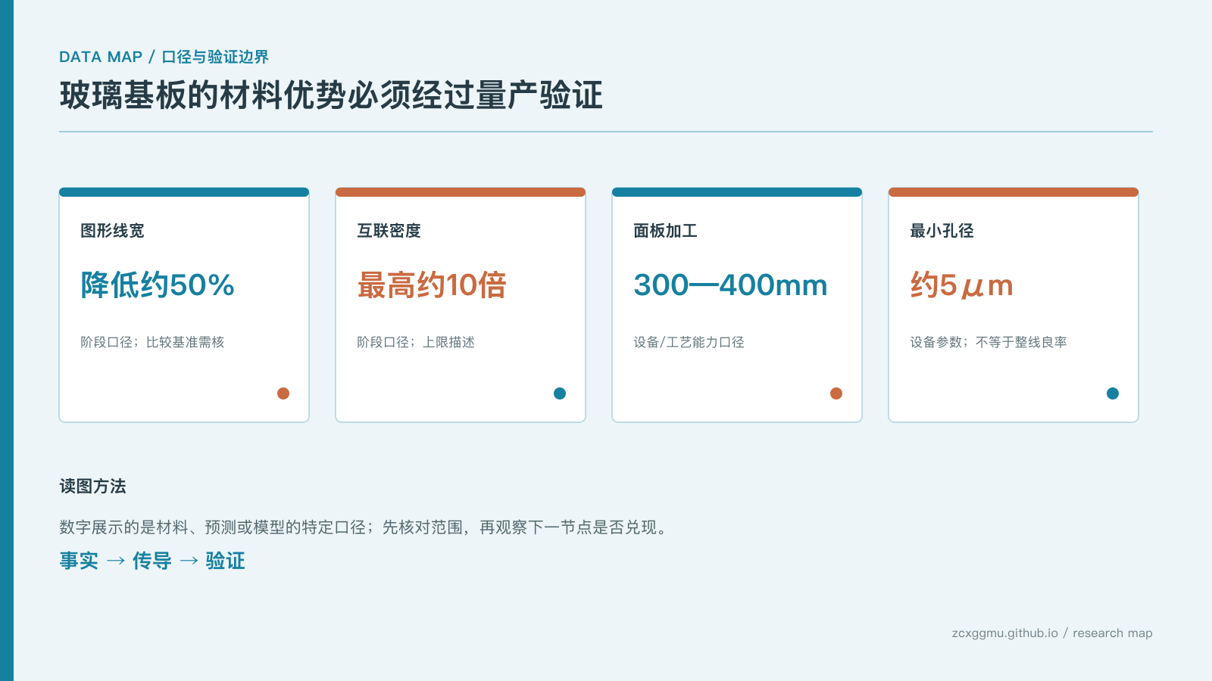Click the value 300—400mm
1212x681 pixels.
(730, 285)
